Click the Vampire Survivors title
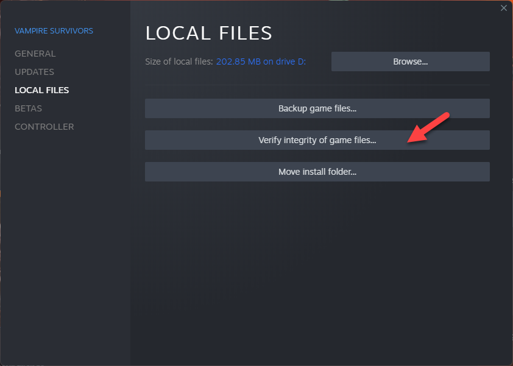The image size is (513, 366). click(54, 30)
